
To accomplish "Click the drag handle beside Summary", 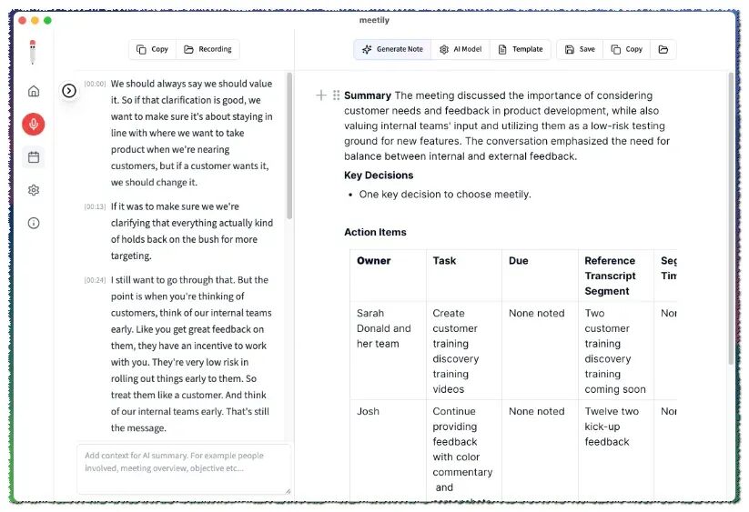I will pyautogui.click(x=337, y=95).
